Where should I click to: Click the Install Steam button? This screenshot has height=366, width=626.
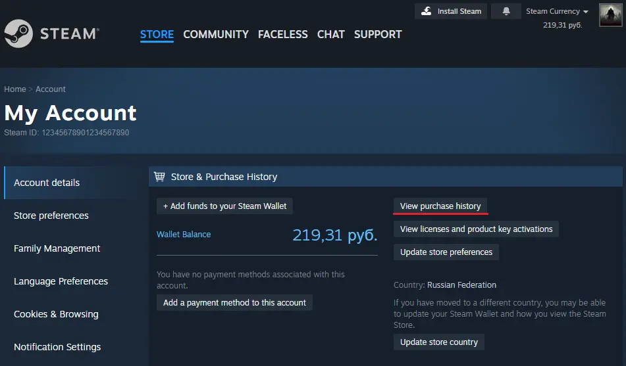[451, 11]
